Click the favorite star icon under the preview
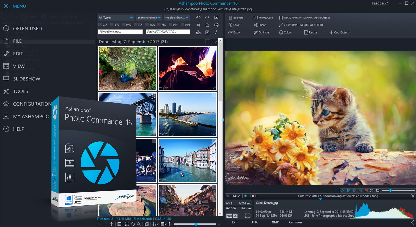 coord(342,191)
